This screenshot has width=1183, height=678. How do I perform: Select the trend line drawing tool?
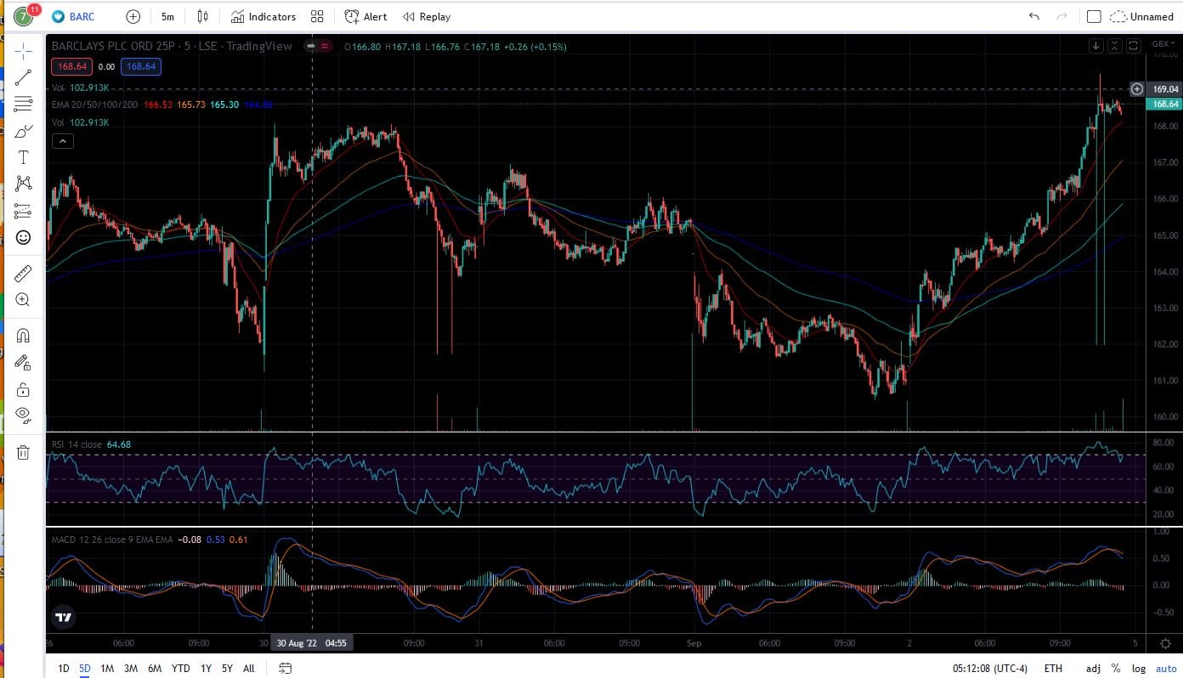pyautogui.click(x=23, y=77)
